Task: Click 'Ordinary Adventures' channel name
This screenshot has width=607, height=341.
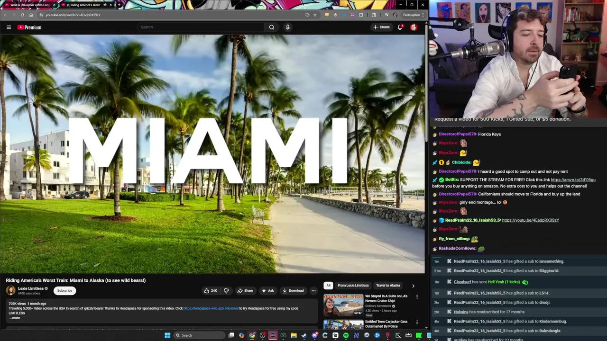Action: pos(378,306)
